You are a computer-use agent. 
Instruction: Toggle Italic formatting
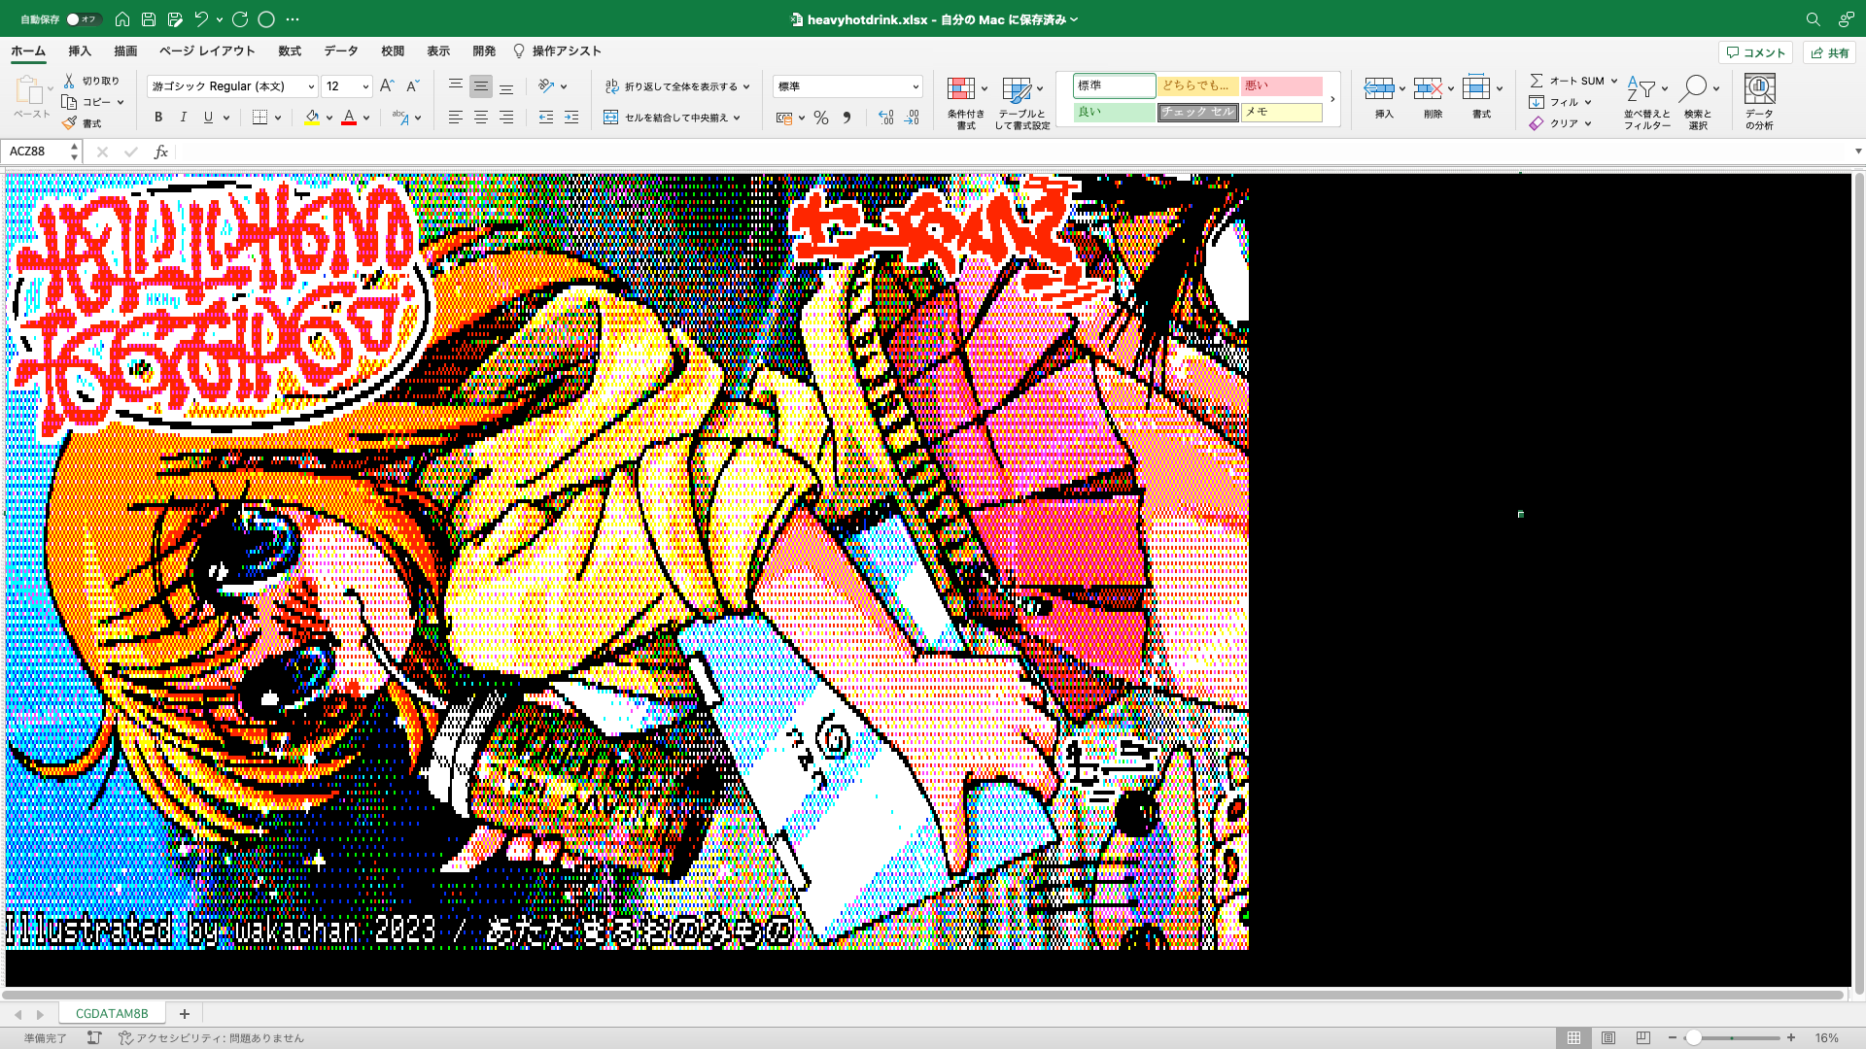click(x=184, y=118)
